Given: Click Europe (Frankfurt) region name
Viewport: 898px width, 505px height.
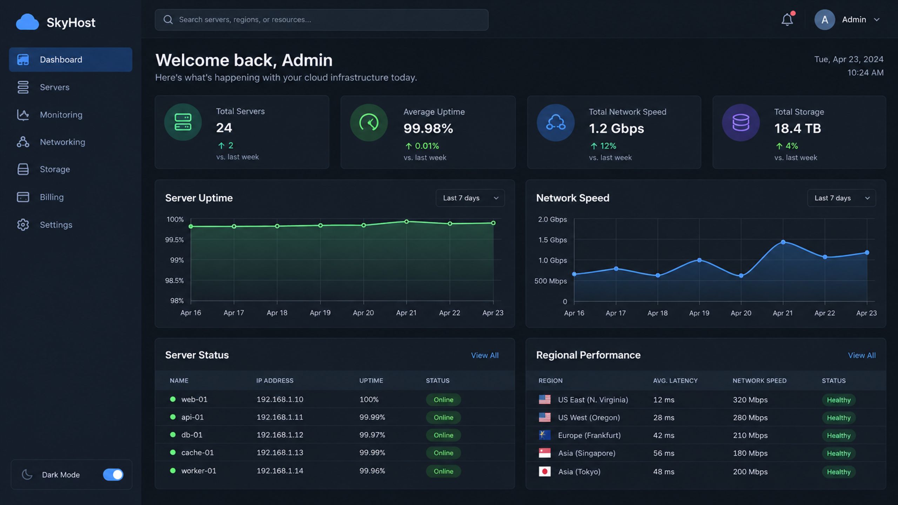Looking at the screenshot, I should 589,435.
